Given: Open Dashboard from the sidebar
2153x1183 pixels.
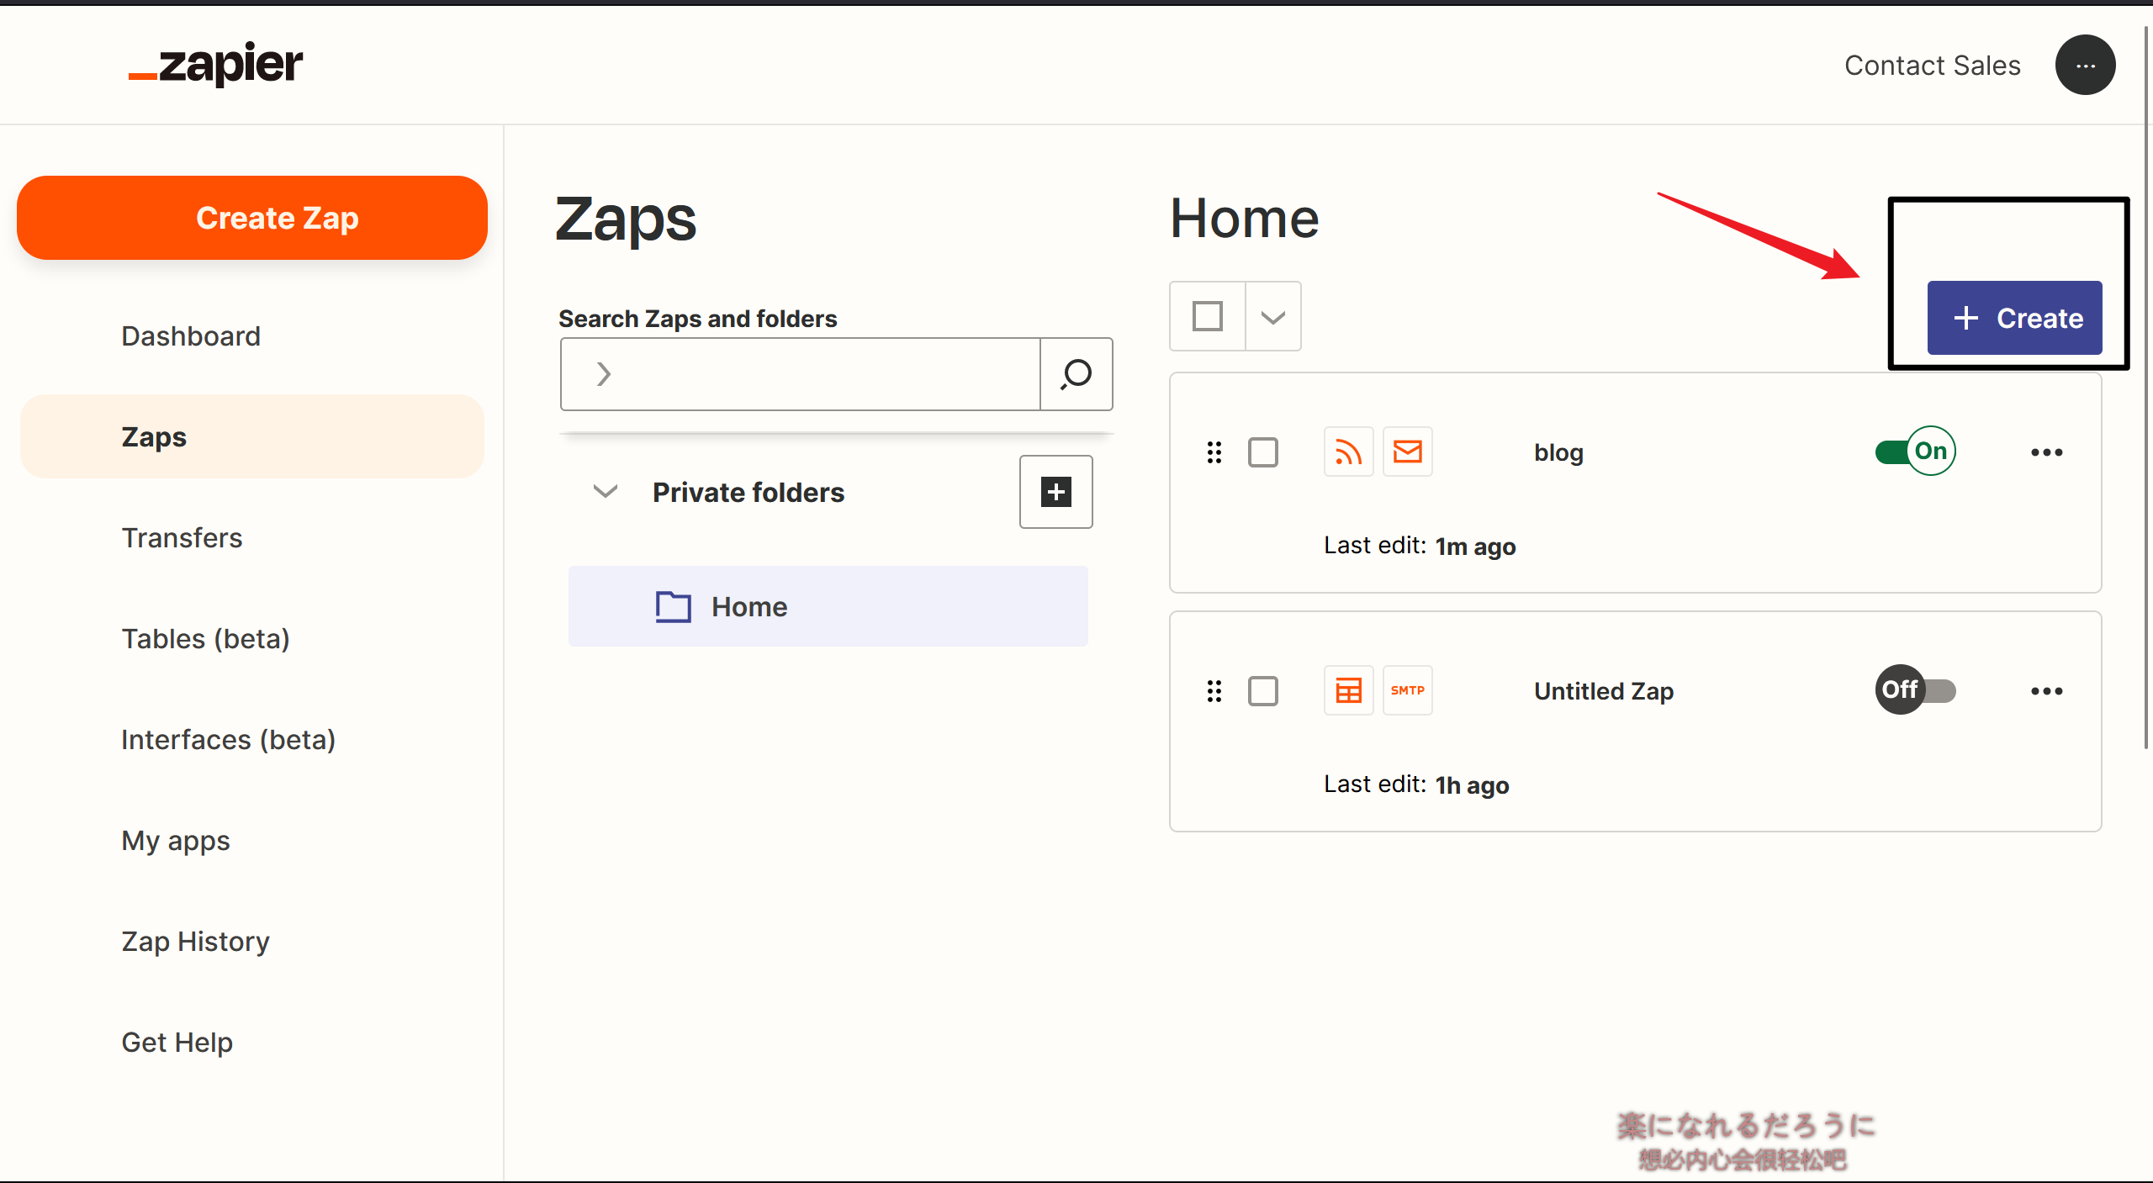Looking at the screenshot, I should (189, 335).
